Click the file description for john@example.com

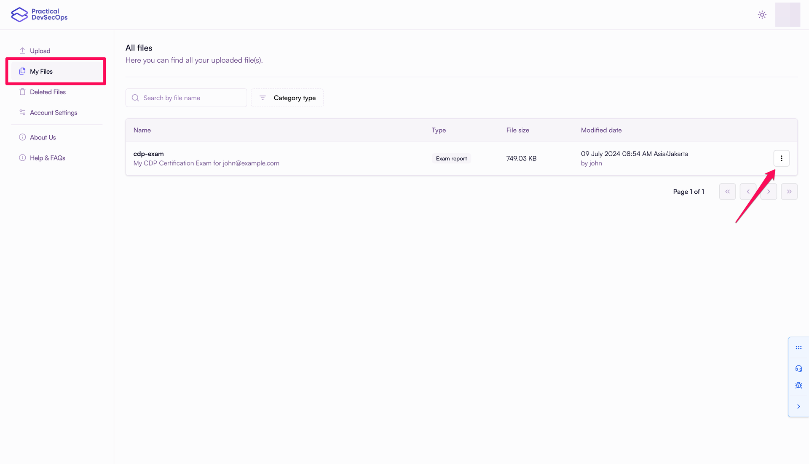(206, 163)
